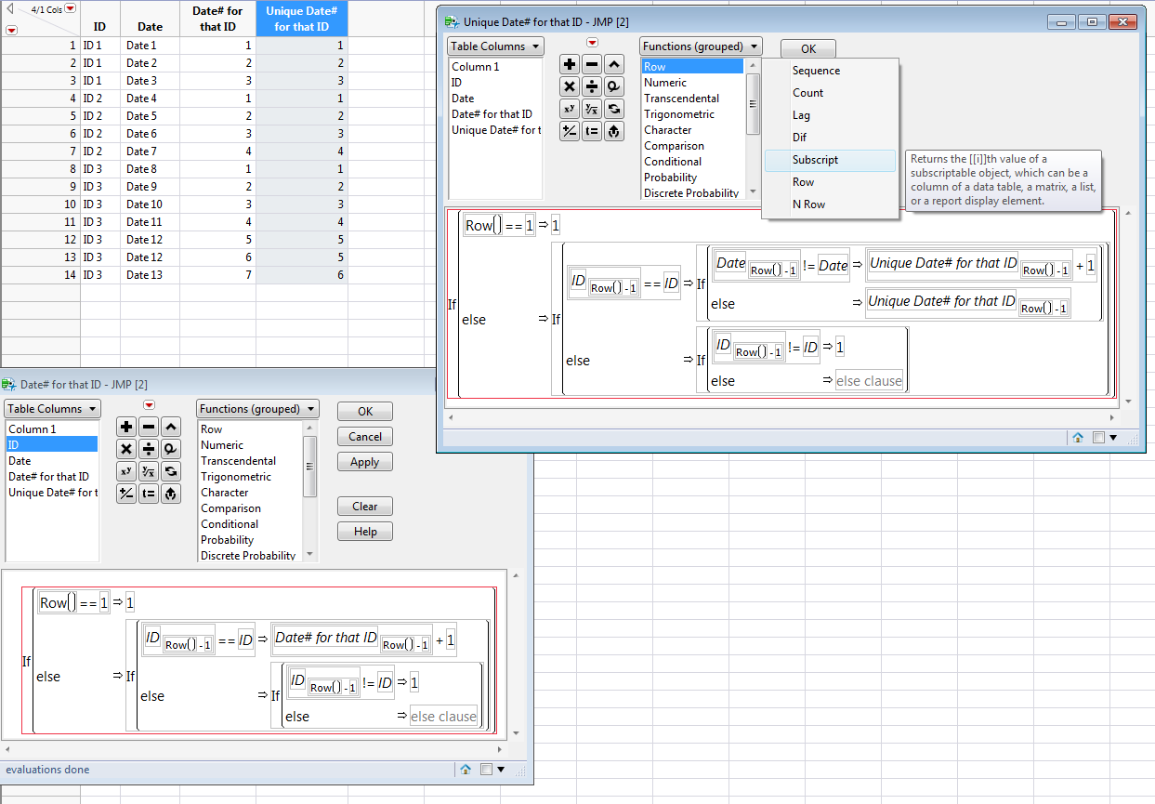Choose Lag from the Row functions menu

[x=801, y=115]
